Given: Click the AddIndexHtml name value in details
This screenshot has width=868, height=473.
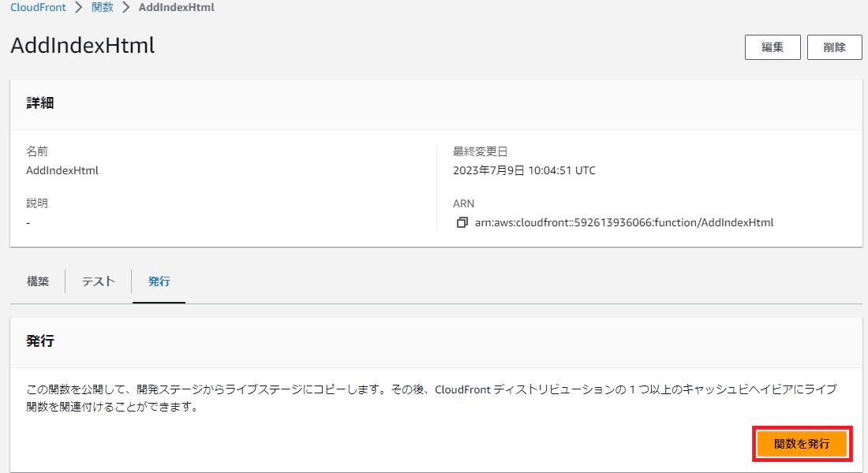Looking at the screenshot, I should pos(62,170).
